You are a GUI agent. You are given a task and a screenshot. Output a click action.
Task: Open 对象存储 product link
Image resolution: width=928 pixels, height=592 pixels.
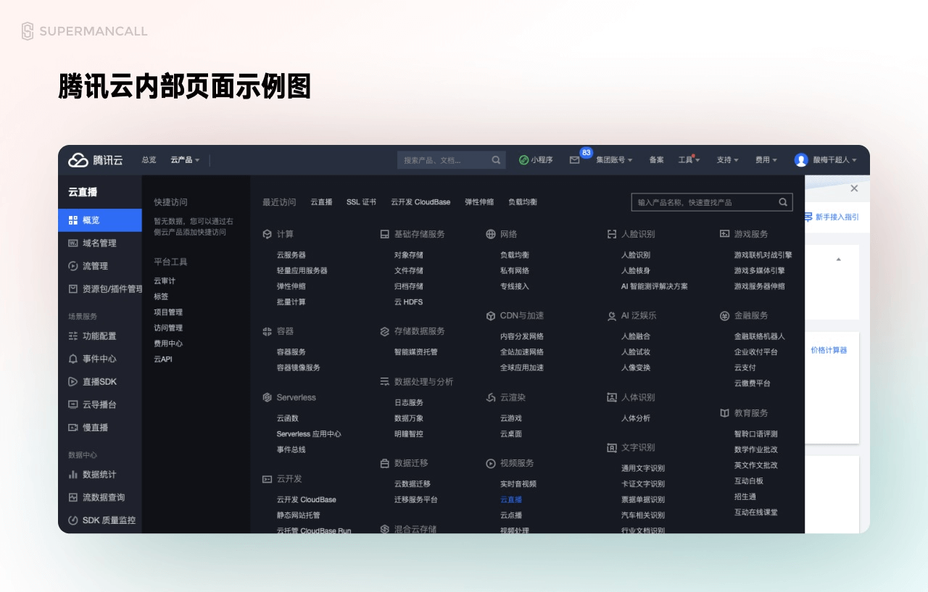pyautogui.click(x=409, y=255)
